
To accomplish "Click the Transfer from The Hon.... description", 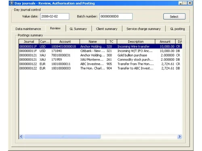I will point(136,64).
